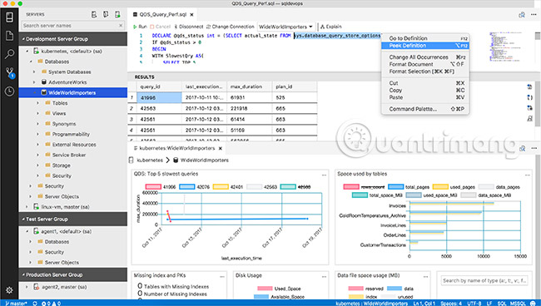Click Explain in the query toolbar

tap(331, 27)
